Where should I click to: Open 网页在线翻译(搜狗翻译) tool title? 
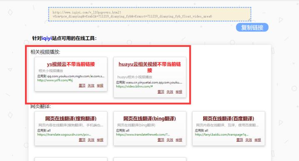click(x=71, y=119)
